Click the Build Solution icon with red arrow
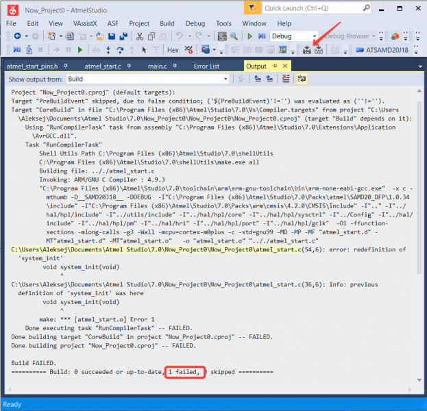This screenshot has width=427, height=411. [x=307, y=50]
